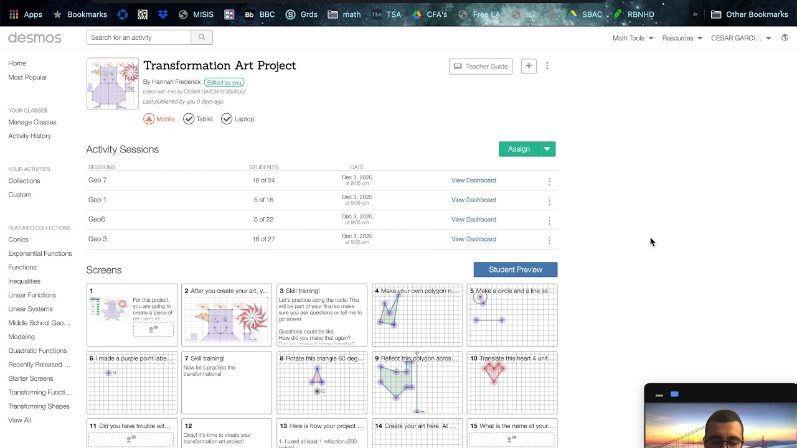Click the Transformation Art Project activity thumbnail
The height and width of the screenshot is (448, 797).
click(113, 84)
